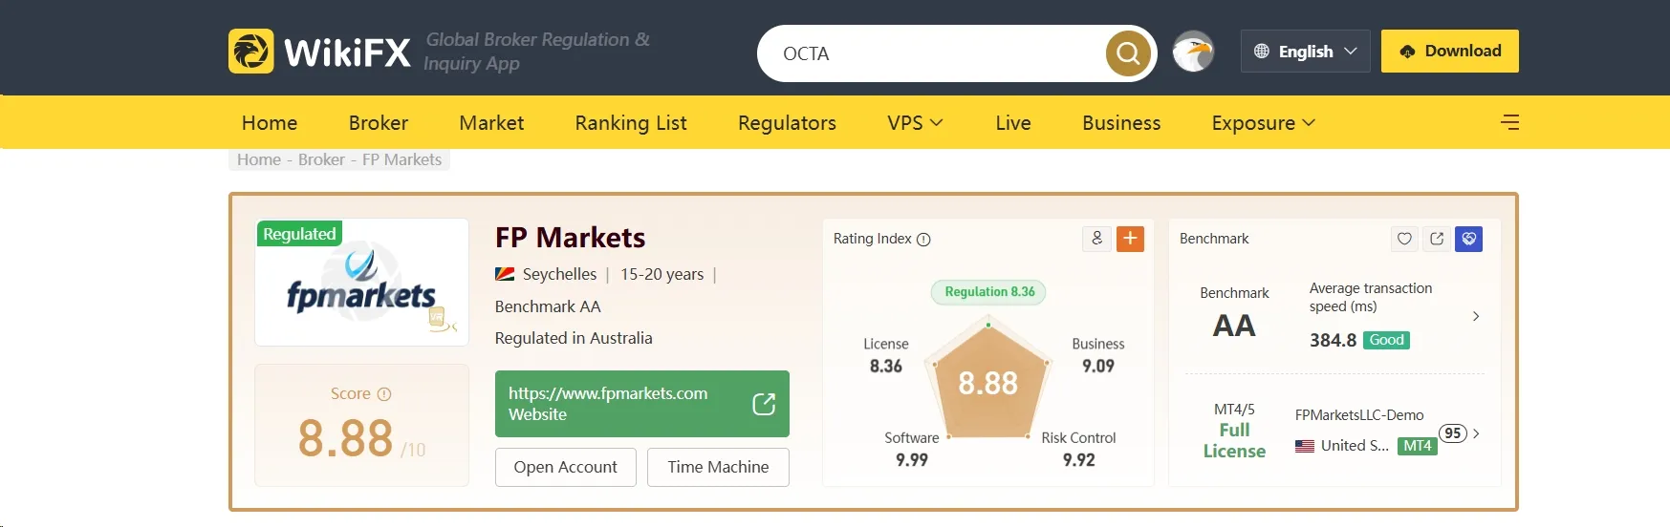Click the MT4 green tag
The image size is (1670, 527).
(x=1418, y=446)
